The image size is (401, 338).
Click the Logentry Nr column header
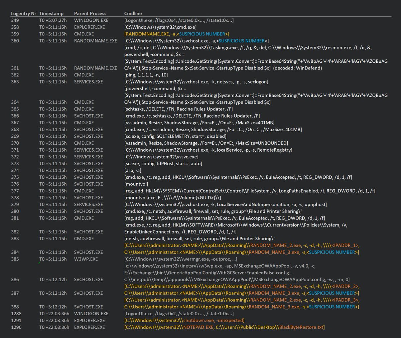click(23, 13)
